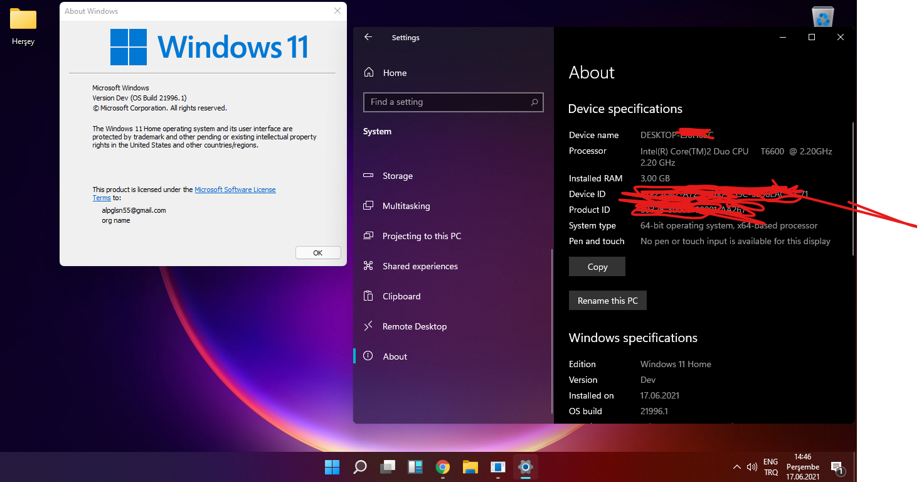Show hidden system tray icons

tap(737, 467)
